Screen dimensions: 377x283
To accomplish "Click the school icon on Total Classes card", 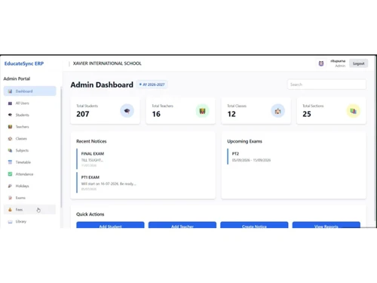I will (x=277, y=111).
